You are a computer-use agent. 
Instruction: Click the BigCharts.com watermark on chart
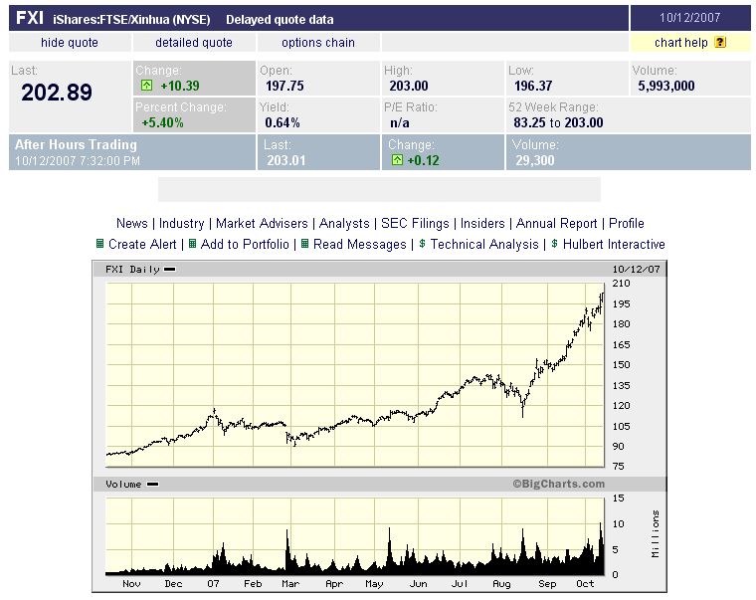coord(559,485)
